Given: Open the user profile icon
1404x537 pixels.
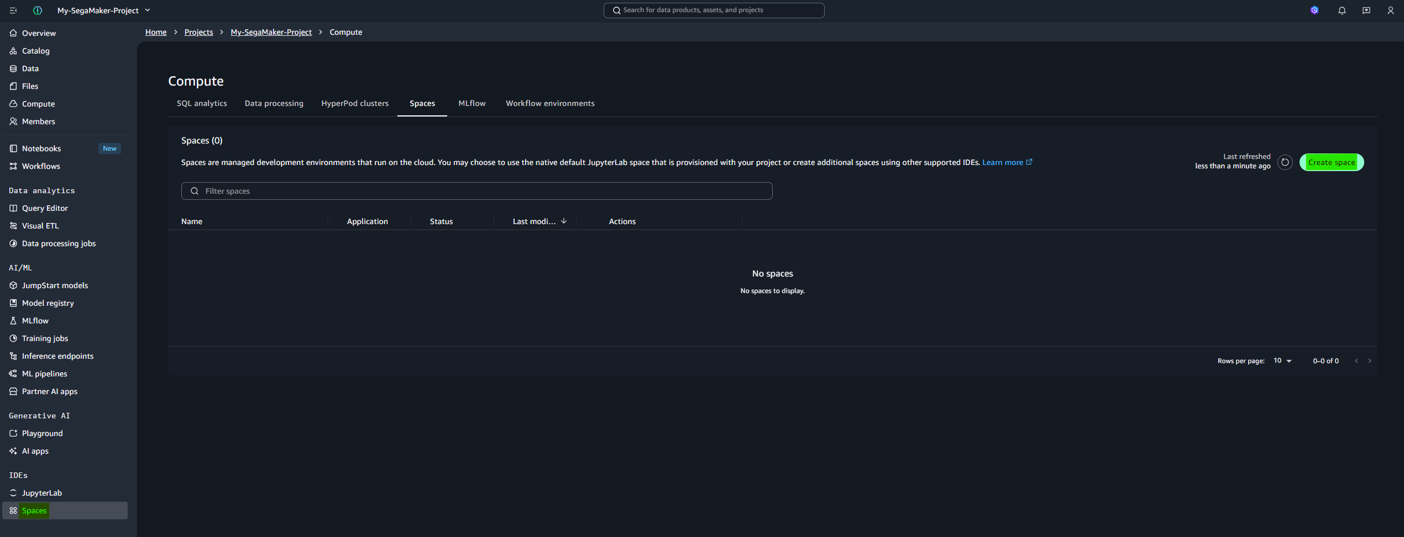Looking at the screenshot, I should [x=1390, y=10].
